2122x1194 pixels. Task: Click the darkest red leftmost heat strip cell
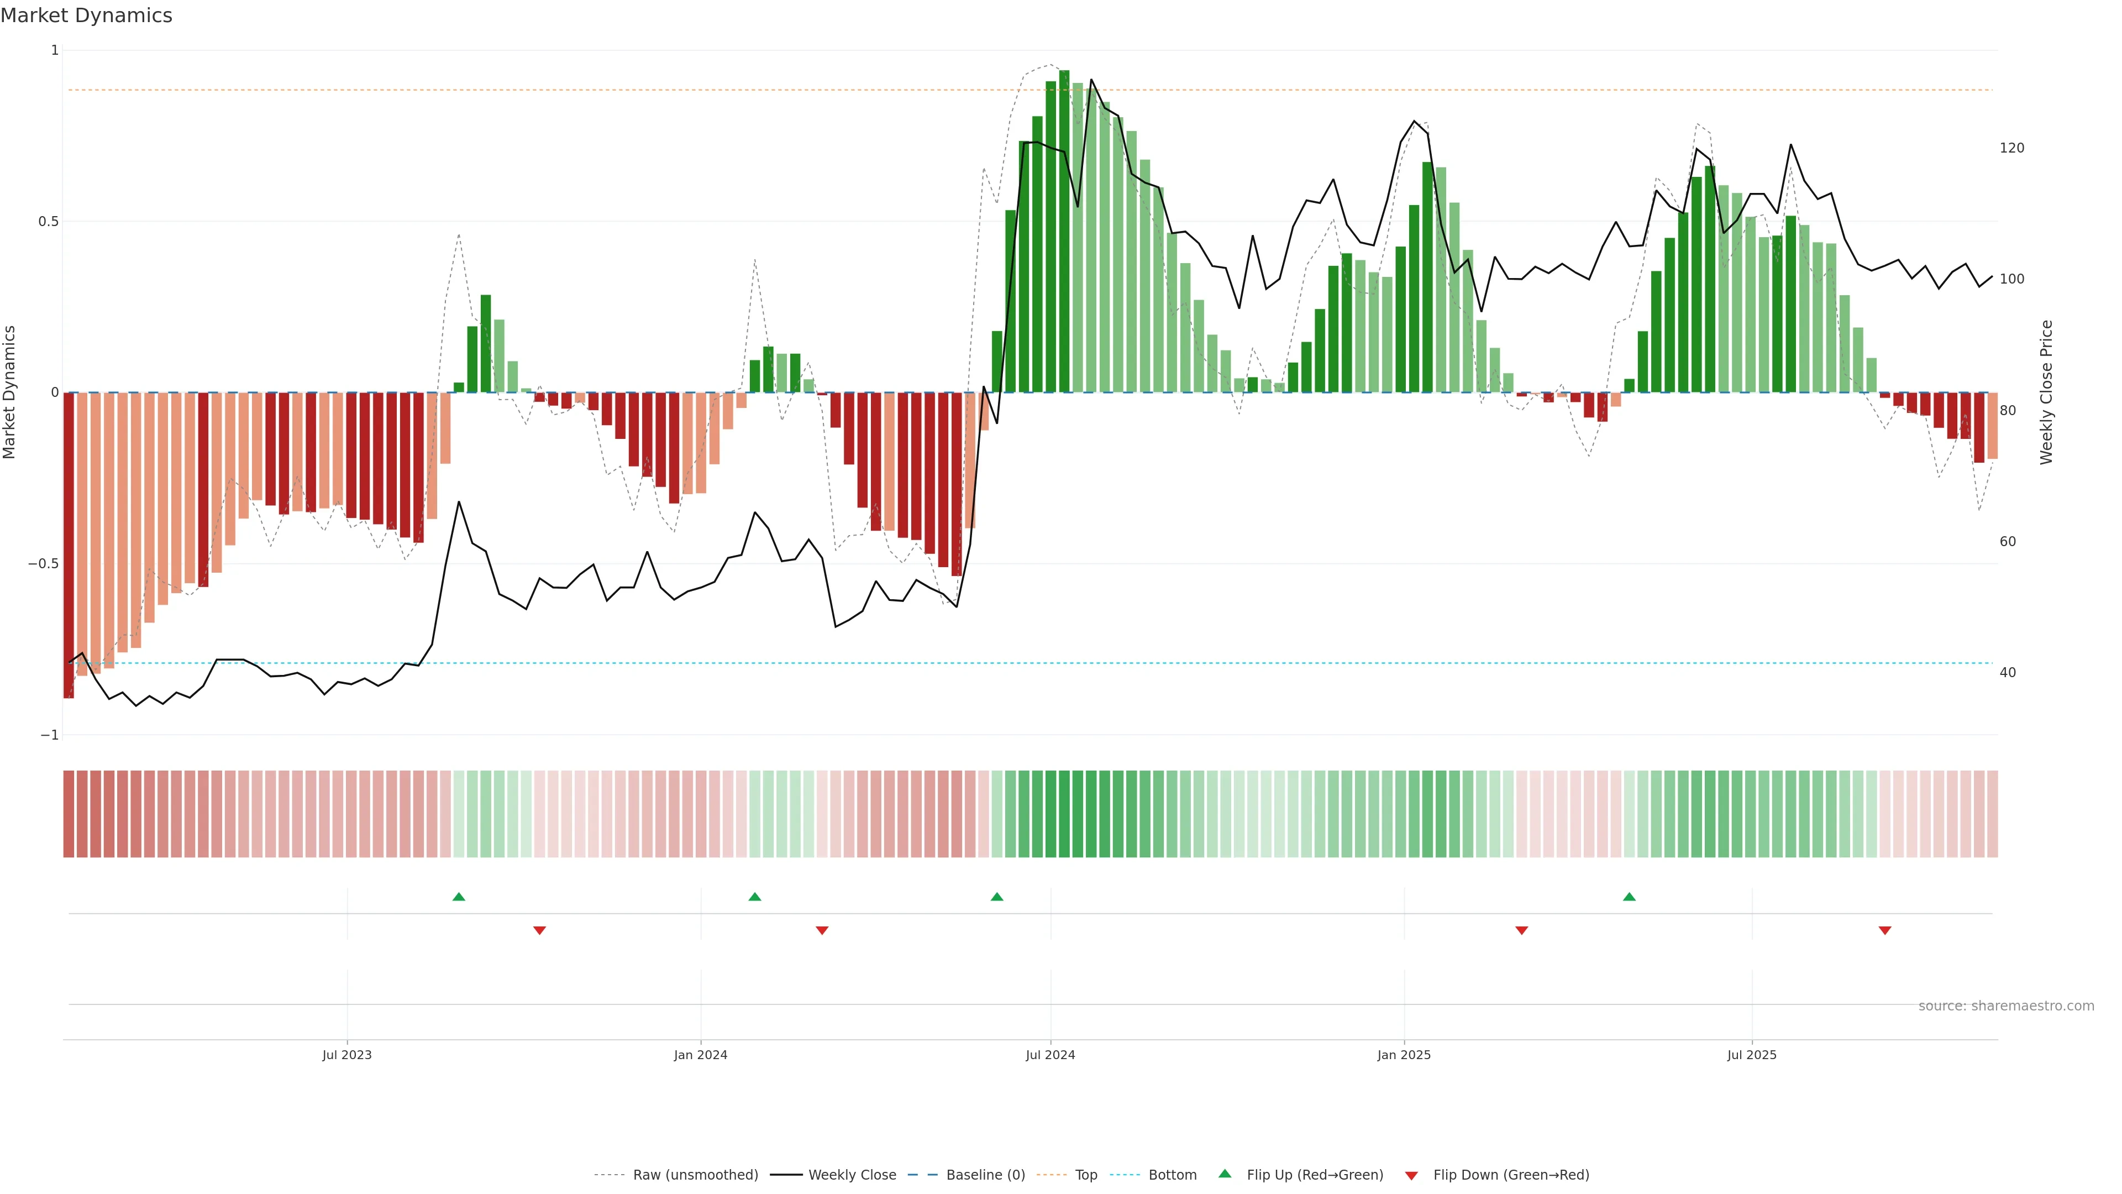click(69, 814)
